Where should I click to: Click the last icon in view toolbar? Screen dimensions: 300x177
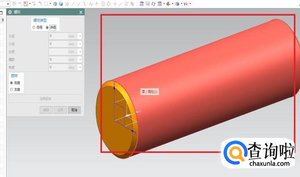coord(186,4)
